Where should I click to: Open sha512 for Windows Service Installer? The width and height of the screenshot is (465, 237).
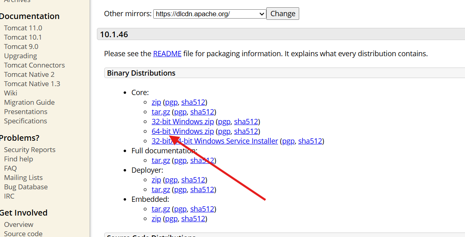(310, 141)
